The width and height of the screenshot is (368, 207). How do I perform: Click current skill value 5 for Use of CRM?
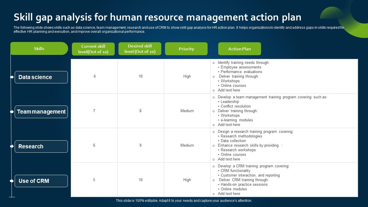coord(94,180)
